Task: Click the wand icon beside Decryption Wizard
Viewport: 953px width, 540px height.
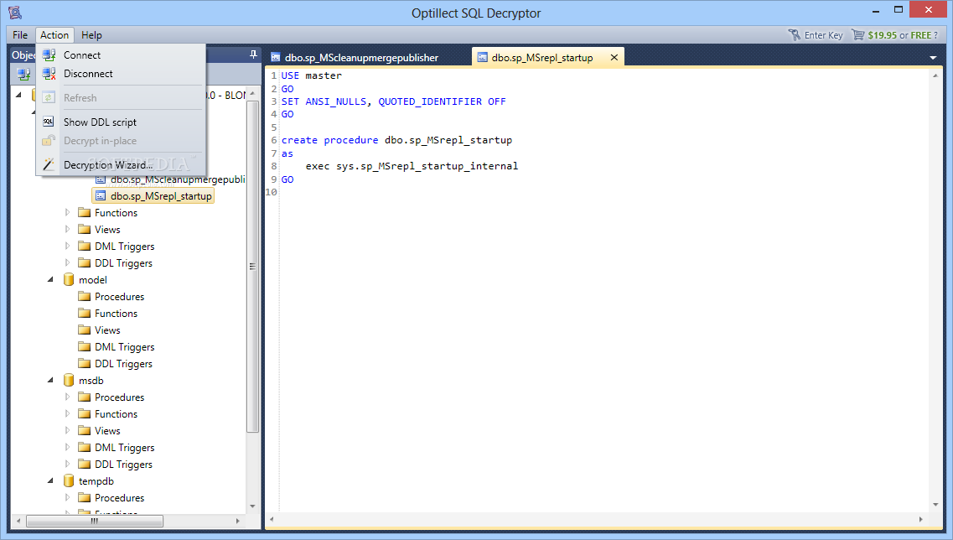Action: (x=49, y=164)
